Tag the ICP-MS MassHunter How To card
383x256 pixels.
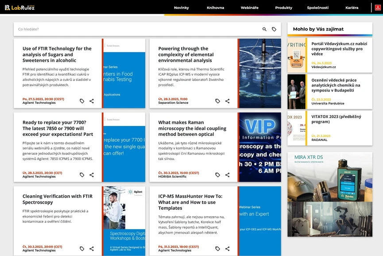[x=218, y=248]
